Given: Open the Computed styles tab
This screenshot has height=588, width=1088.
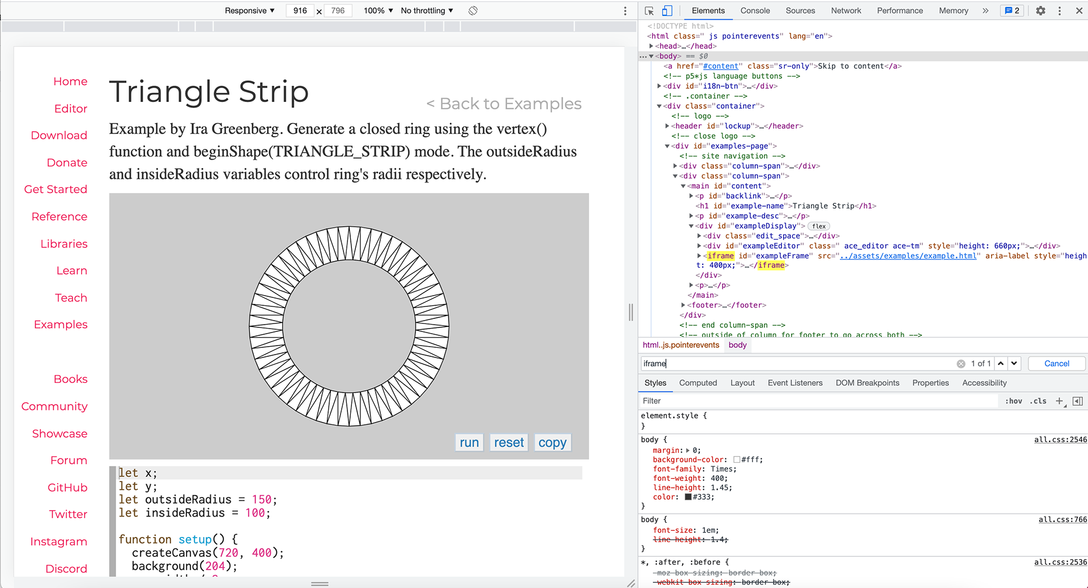Looking at the screenshot, I should (698, 383).
